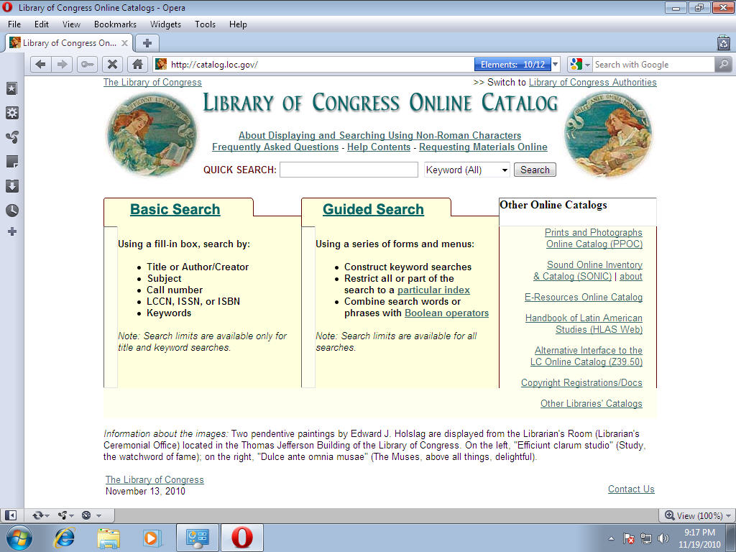The image size is (736, 552).
Task: Follow the Boolean operators link
Action: [446, 313]
